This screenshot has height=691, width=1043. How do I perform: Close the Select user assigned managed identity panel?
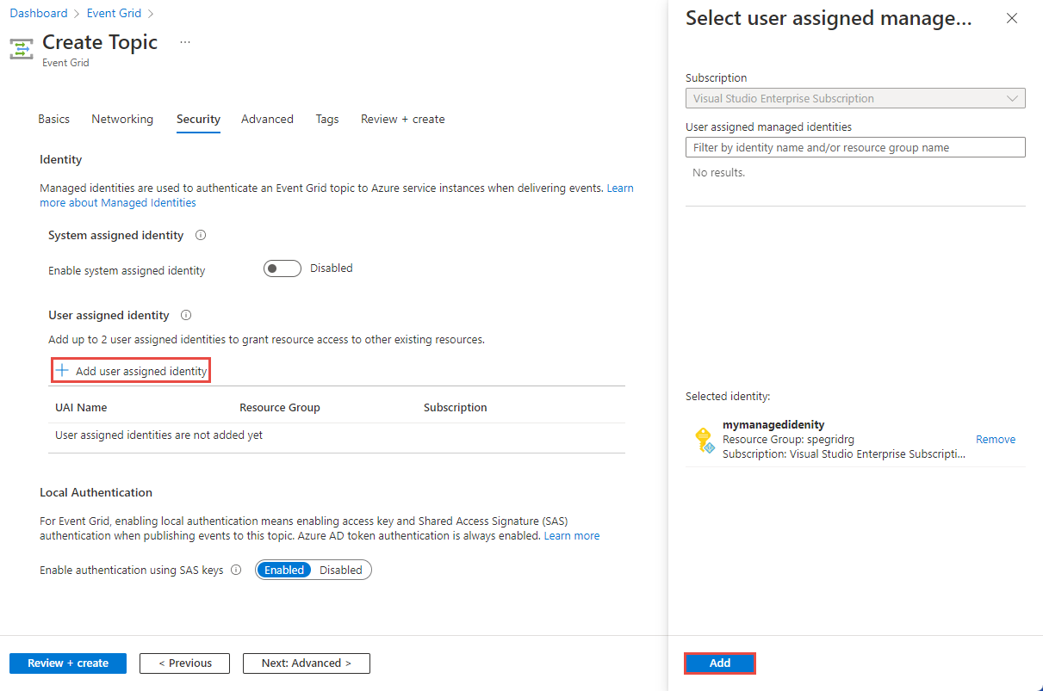1012,18
